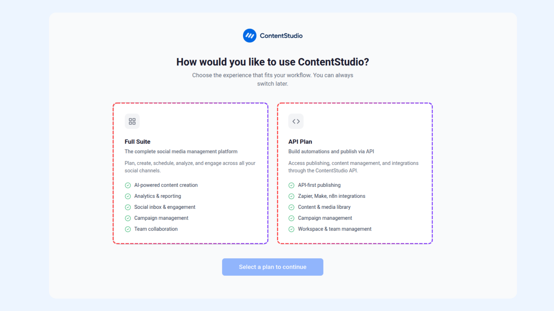Select the Full Suite plan title

pos(137,142)
